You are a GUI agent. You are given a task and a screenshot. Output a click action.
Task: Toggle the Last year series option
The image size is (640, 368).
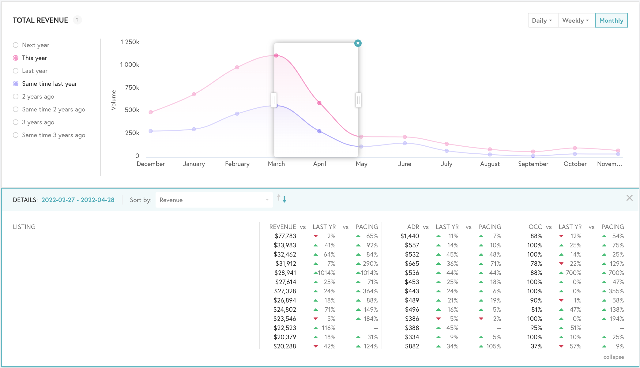(x=16, y=71)
